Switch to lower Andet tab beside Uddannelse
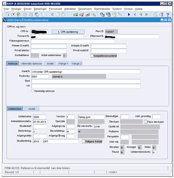The image size is (174, 178). (x=32, y=109)
